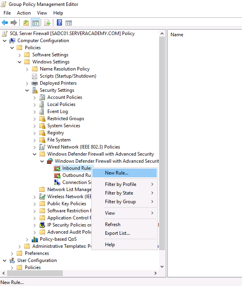Click the Policy-based QoS bar chart icon
Viewport: 242px width, 286px height.
pyautogui.click(x=35, y=239)
